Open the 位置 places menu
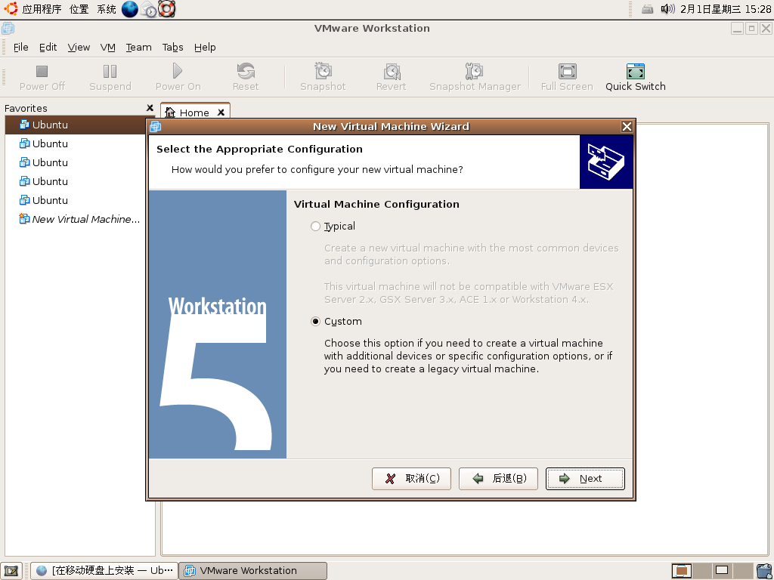The width and height of the screenshot is (774, 580). pos(79,9)
